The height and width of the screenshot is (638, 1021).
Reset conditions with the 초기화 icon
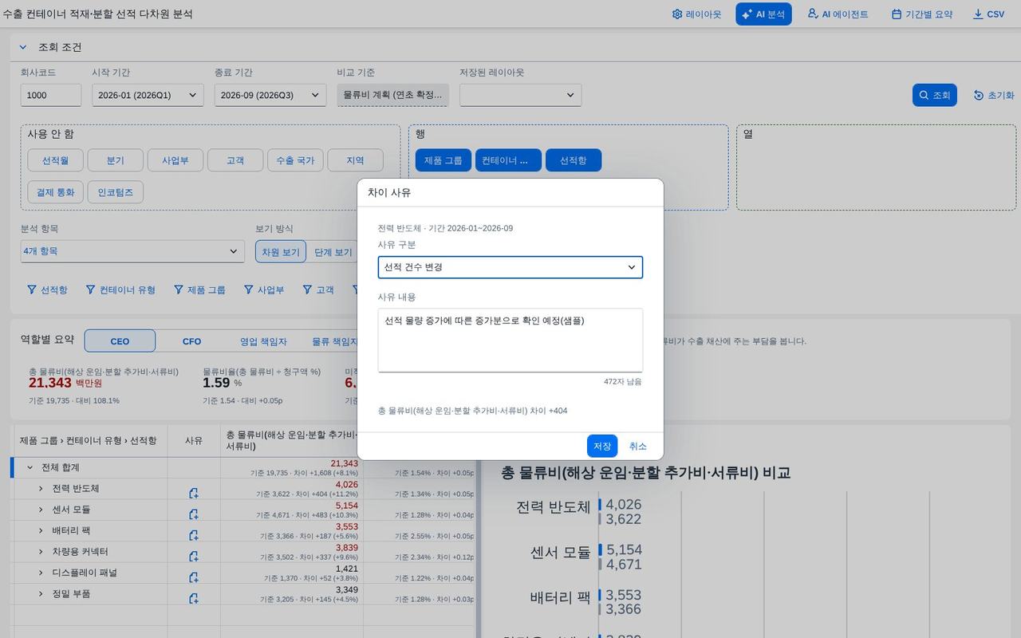click(994, 95)
